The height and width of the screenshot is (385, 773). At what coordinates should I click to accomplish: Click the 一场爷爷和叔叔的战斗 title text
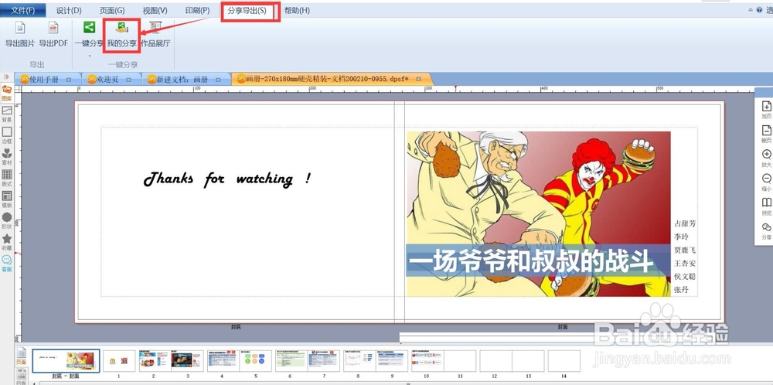tap(532, 262)
